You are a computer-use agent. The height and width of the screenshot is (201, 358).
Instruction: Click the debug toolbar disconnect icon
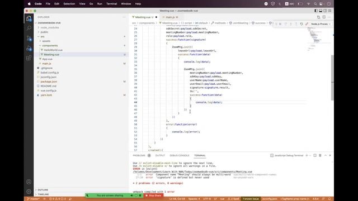(307, 24)
